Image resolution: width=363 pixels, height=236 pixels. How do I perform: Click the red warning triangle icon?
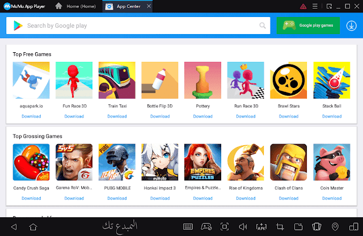(302, 6)
